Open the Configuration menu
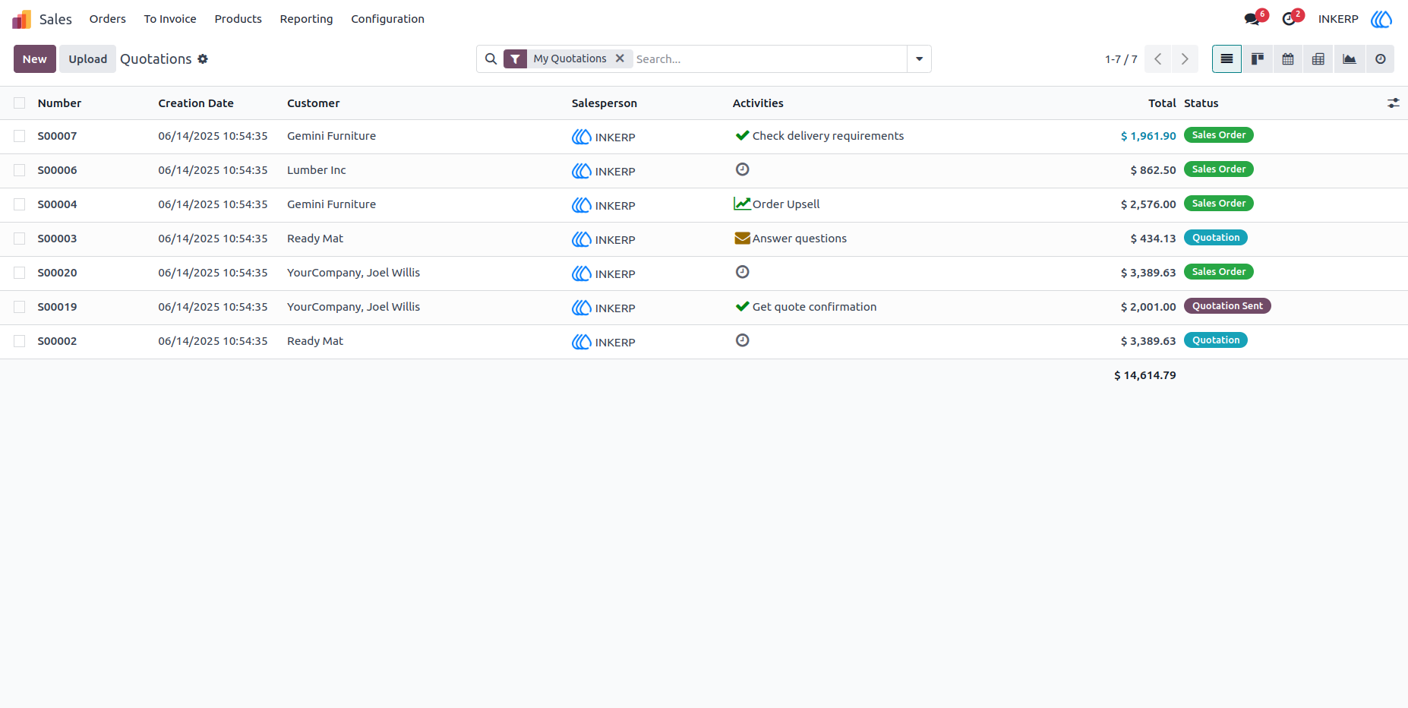This screenshot has width=1408, height=708. click(387, 19)
